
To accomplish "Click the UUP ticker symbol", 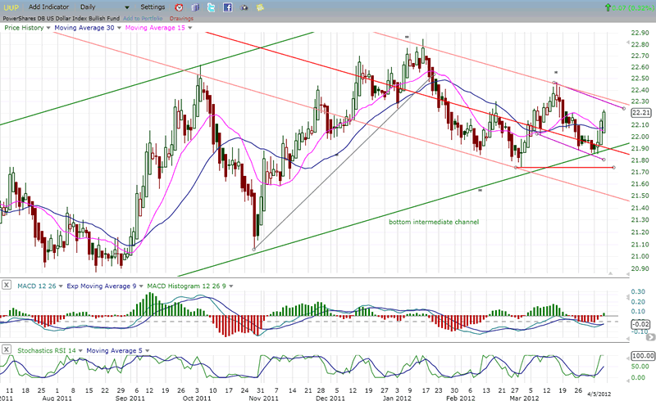I will 11,7.
